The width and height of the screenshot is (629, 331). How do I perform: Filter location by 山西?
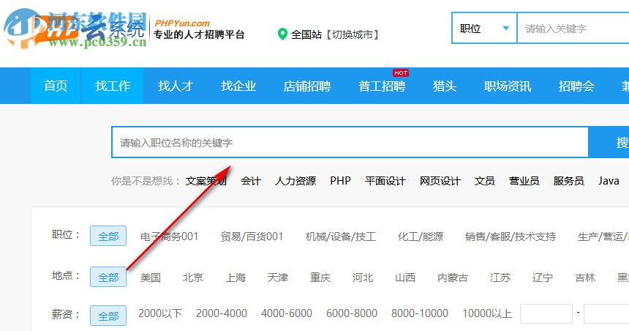point(405,278)
